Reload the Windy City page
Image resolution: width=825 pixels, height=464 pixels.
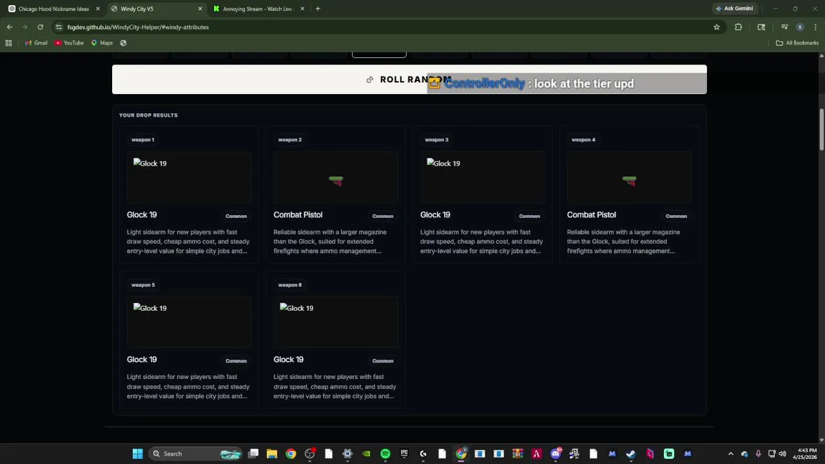[x=40, y=27]
